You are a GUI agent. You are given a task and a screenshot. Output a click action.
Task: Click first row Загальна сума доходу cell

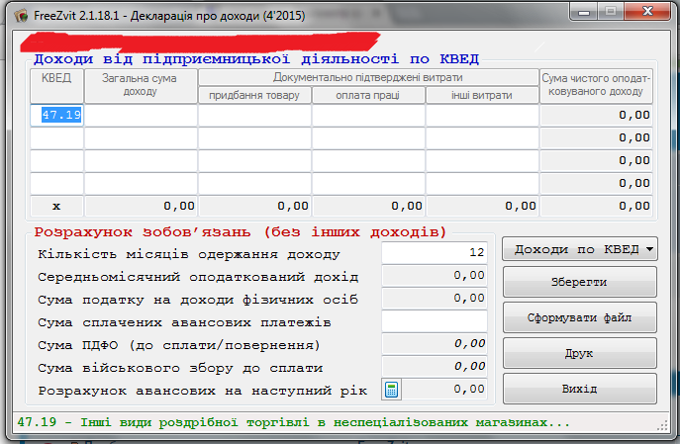(141, 115)
